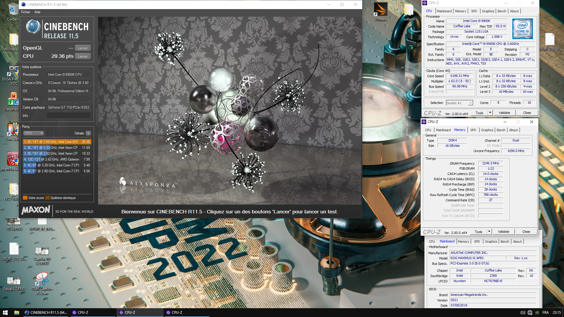Screen dimensions: 564x317
Task: Select ranking row Core i7 2.80 GHz 5.06
Action: click(x=57, y=171)
